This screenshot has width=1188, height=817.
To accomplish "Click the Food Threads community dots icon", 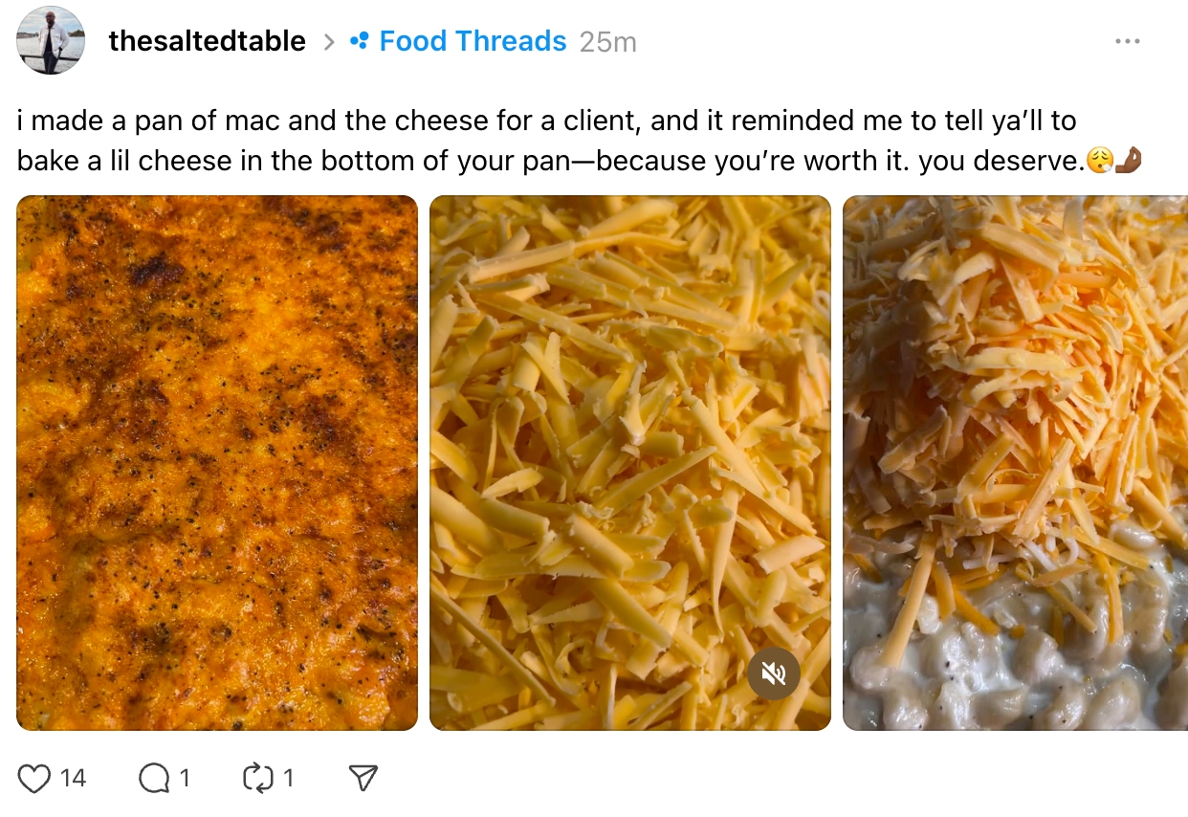I will click(360, 42).
